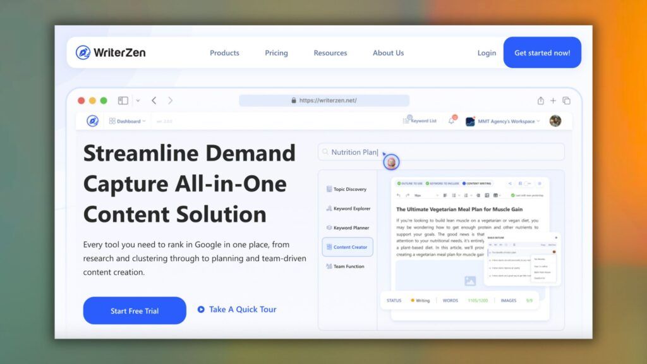Screen dimensions: 647x364
Task: Click Content Writing step
Action: coord(476,183)
